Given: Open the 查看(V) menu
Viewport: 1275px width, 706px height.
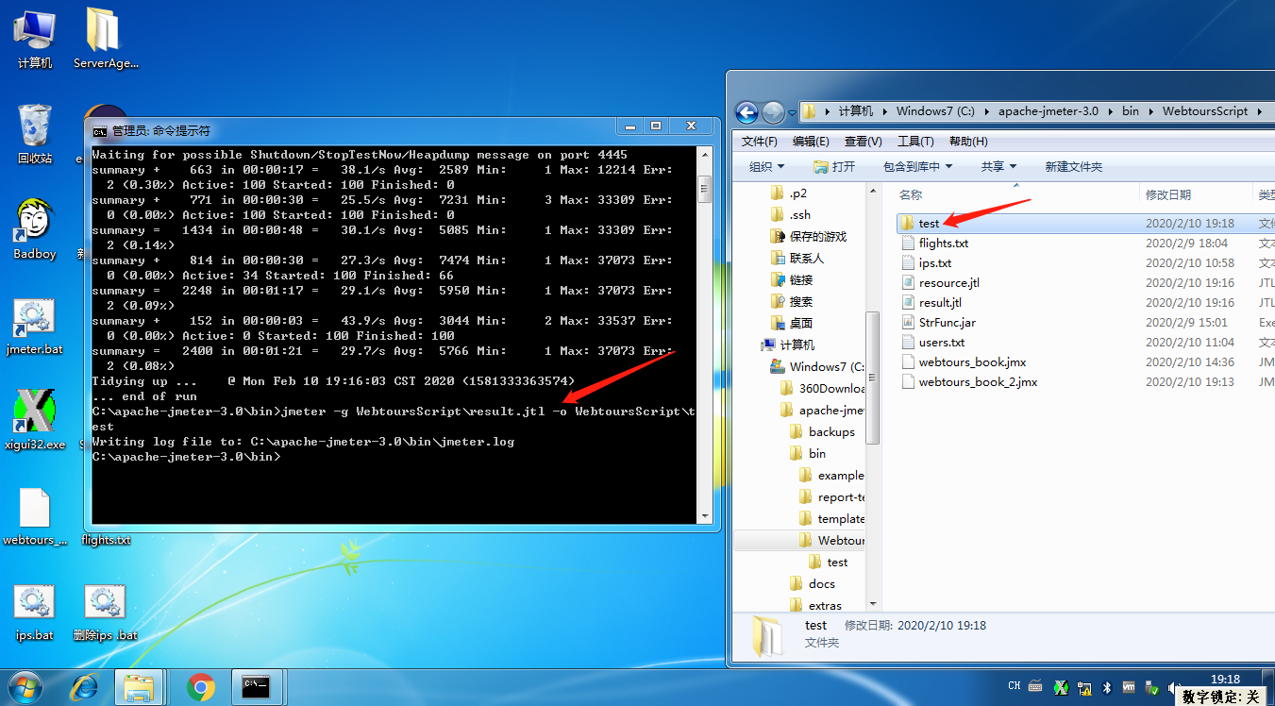Looking at the screenshot, I should coord(863,142).
